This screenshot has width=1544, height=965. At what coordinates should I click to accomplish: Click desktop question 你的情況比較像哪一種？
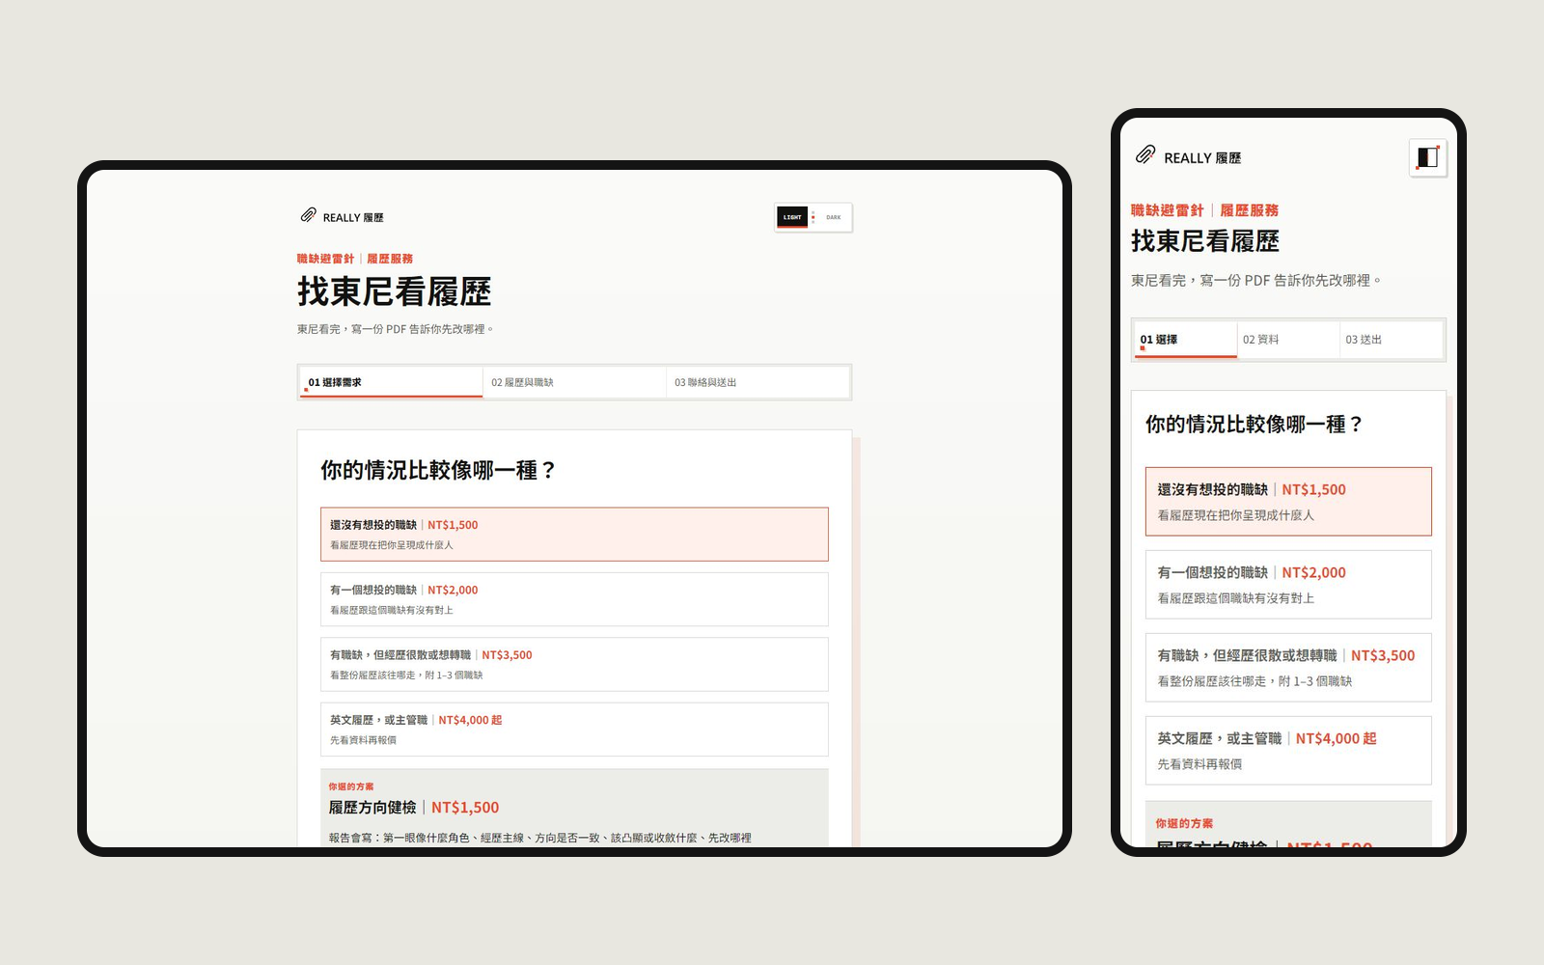439,470
